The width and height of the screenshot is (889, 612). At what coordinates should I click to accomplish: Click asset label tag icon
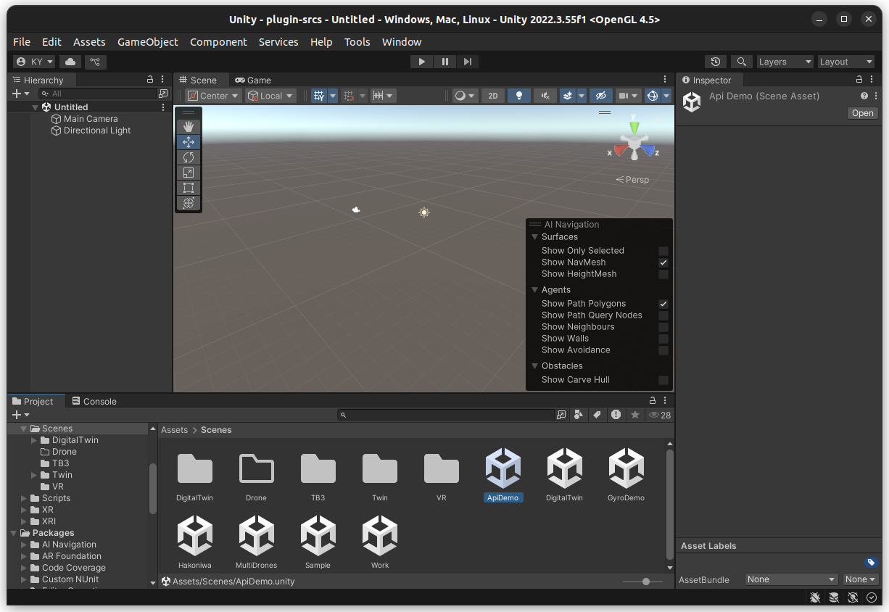point(872,562)
